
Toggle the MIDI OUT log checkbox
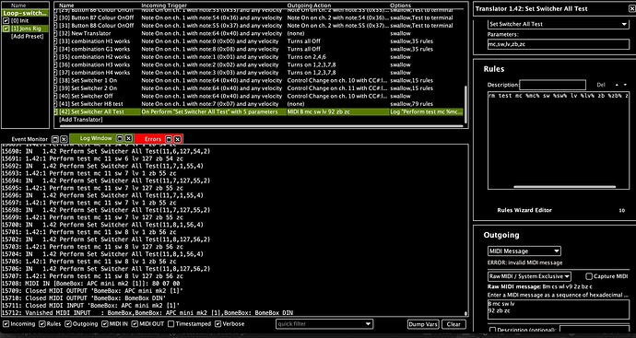[135, 324]
